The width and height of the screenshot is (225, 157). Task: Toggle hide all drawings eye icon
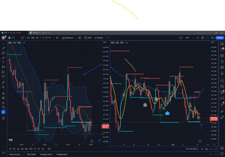pyautogui.click(x=3, y=107)
